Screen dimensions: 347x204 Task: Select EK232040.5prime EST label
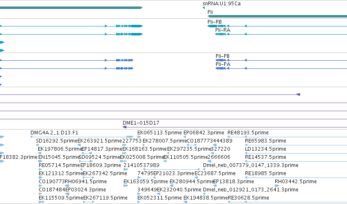click(179, 190)
